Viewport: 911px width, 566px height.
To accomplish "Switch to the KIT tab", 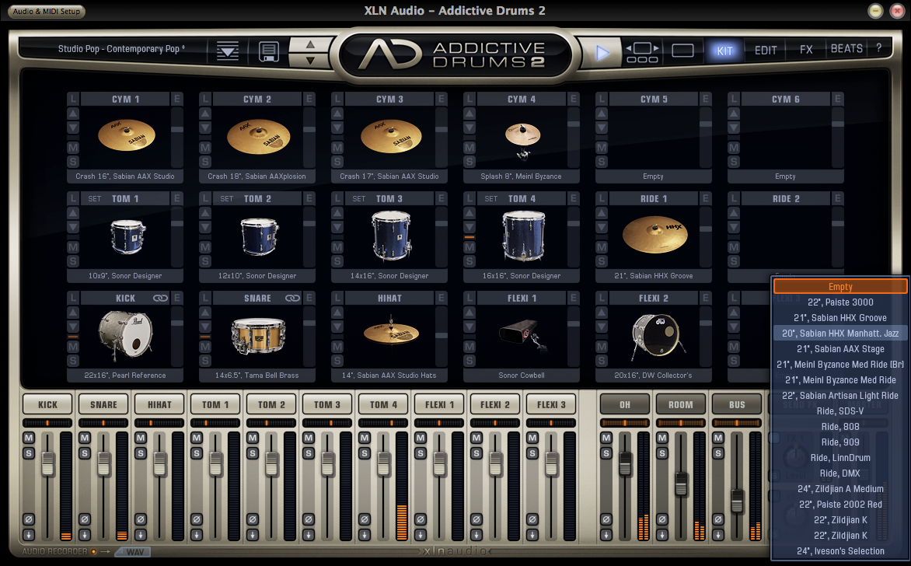I will [x=724, y=51].
